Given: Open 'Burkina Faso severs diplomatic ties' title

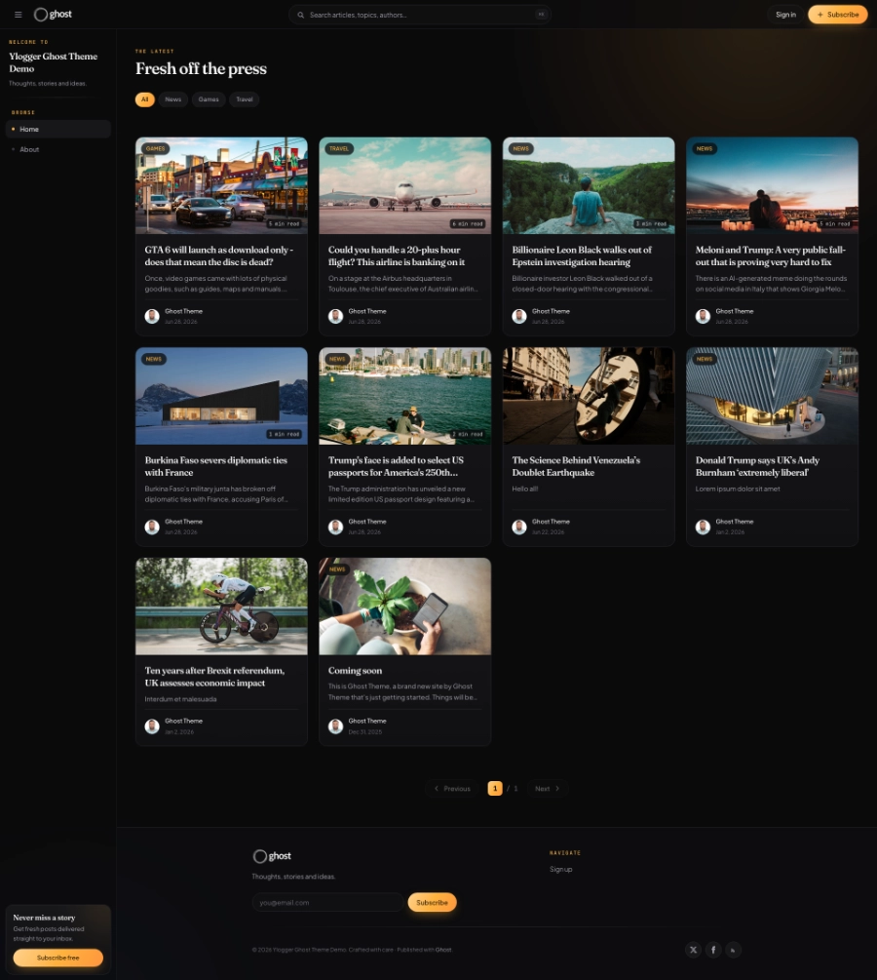Looking at the screenshot, I should pyautogui.click(x=216, y=466).
